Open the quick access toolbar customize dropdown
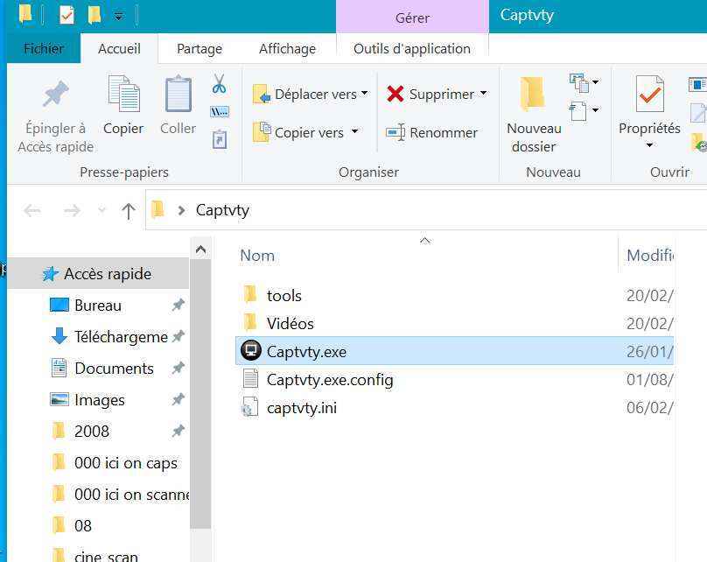This screenshot has width=707, height=562. (119, 18)
